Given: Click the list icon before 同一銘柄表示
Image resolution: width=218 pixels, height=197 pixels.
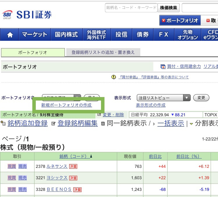Looking at the screenshot, I should pyautogui.click(x=103, y=124).
